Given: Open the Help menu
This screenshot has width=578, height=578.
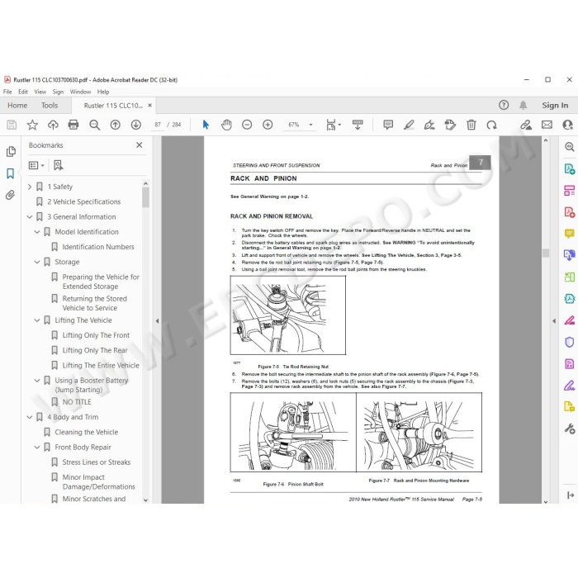Looking at the screenshot, I should [x=103, y=92].
